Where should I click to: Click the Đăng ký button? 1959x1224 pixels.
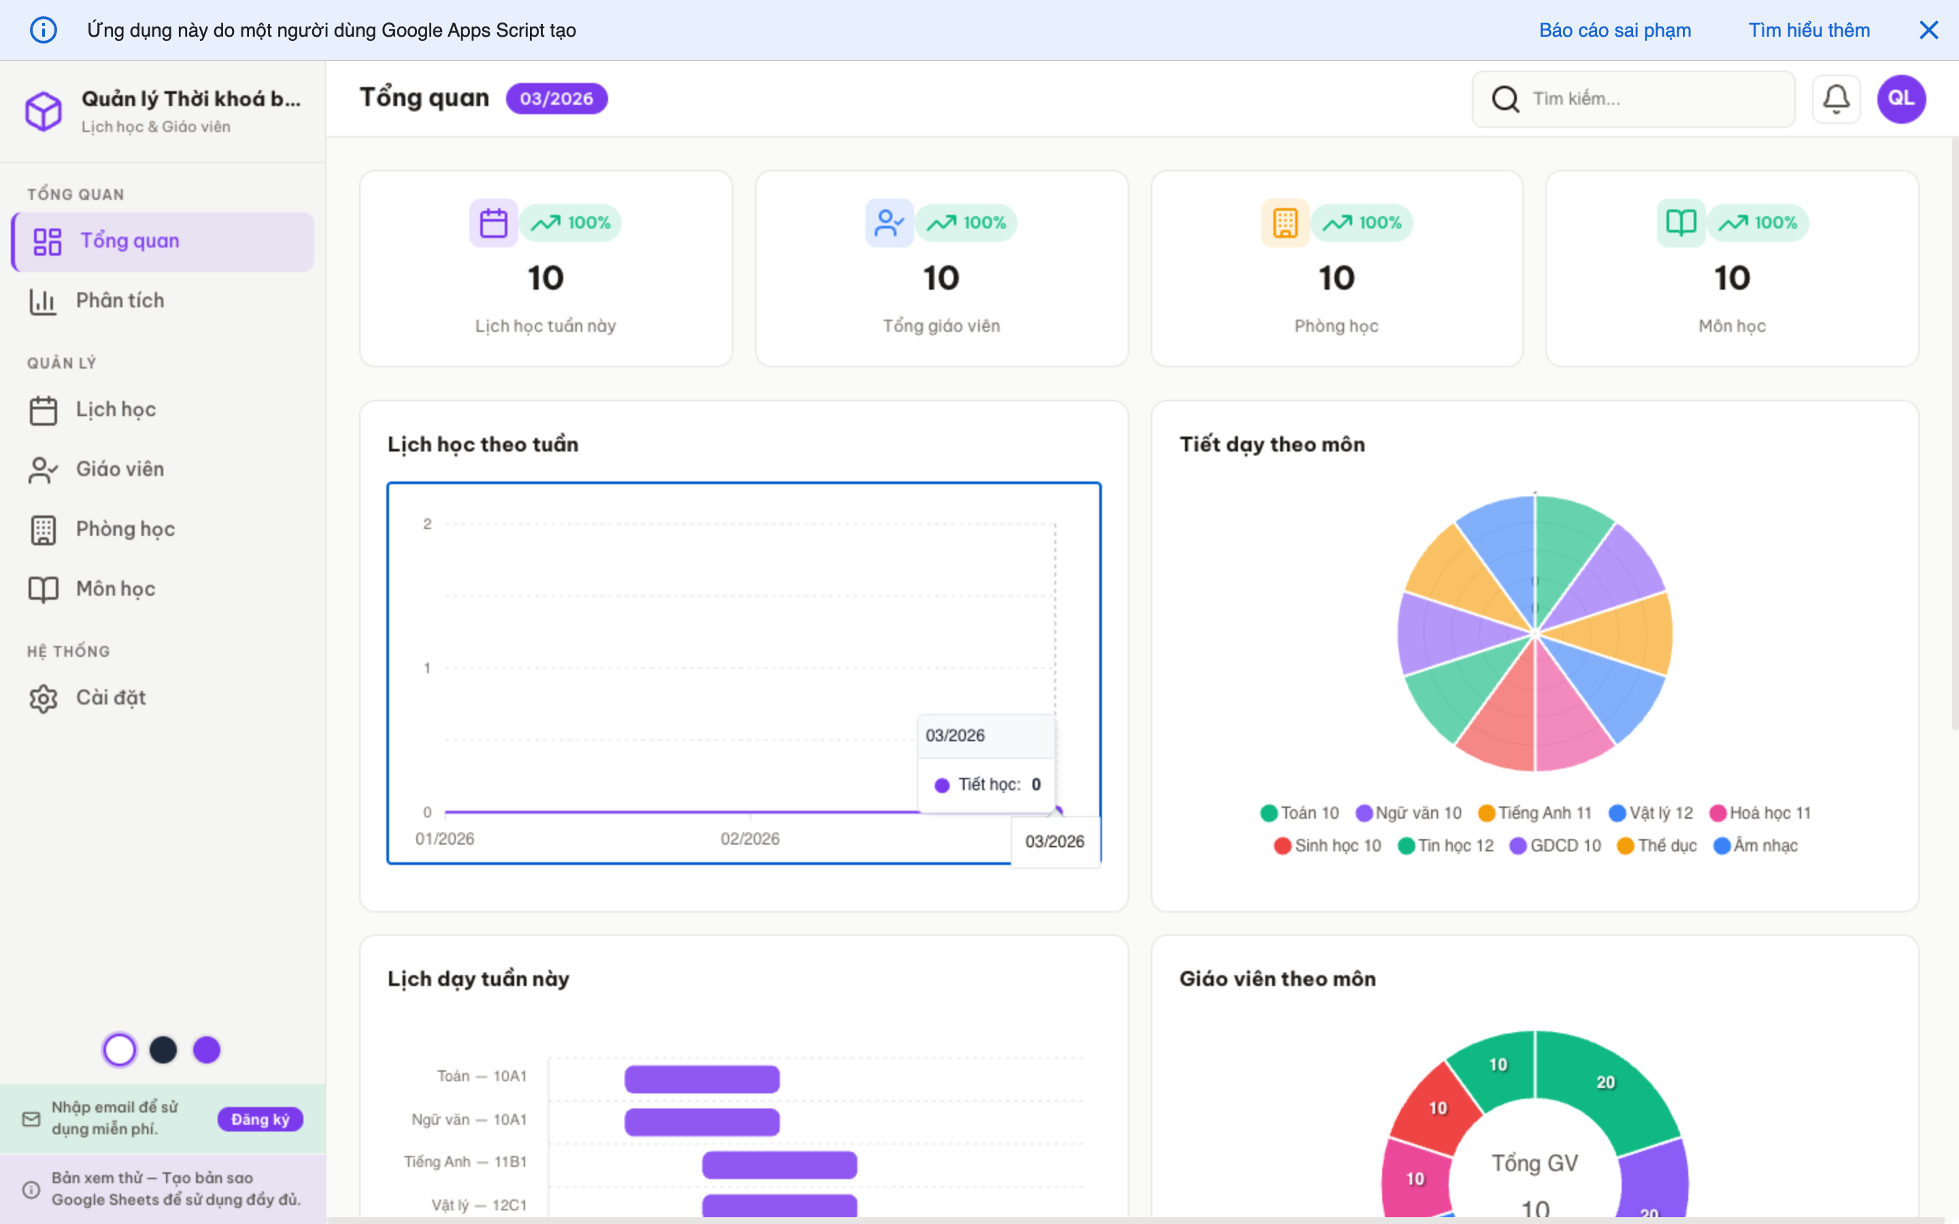click(x=260, y=1118)
